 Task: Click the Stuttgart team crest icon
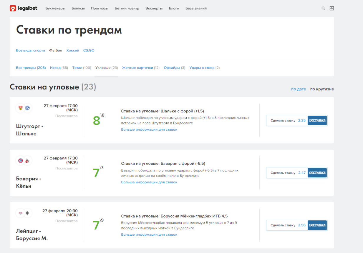coord(20,108)
